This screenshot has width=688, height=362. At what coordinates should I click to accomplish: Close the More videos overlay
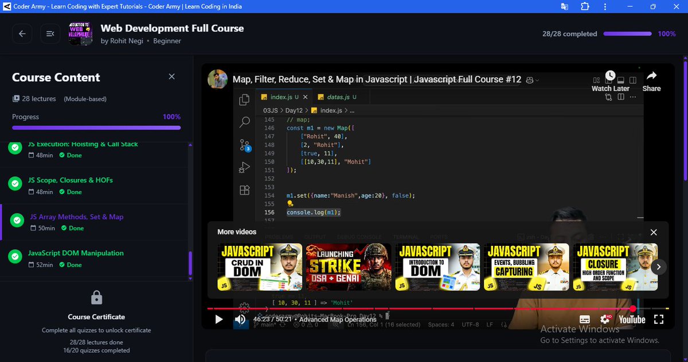(654, 232)
